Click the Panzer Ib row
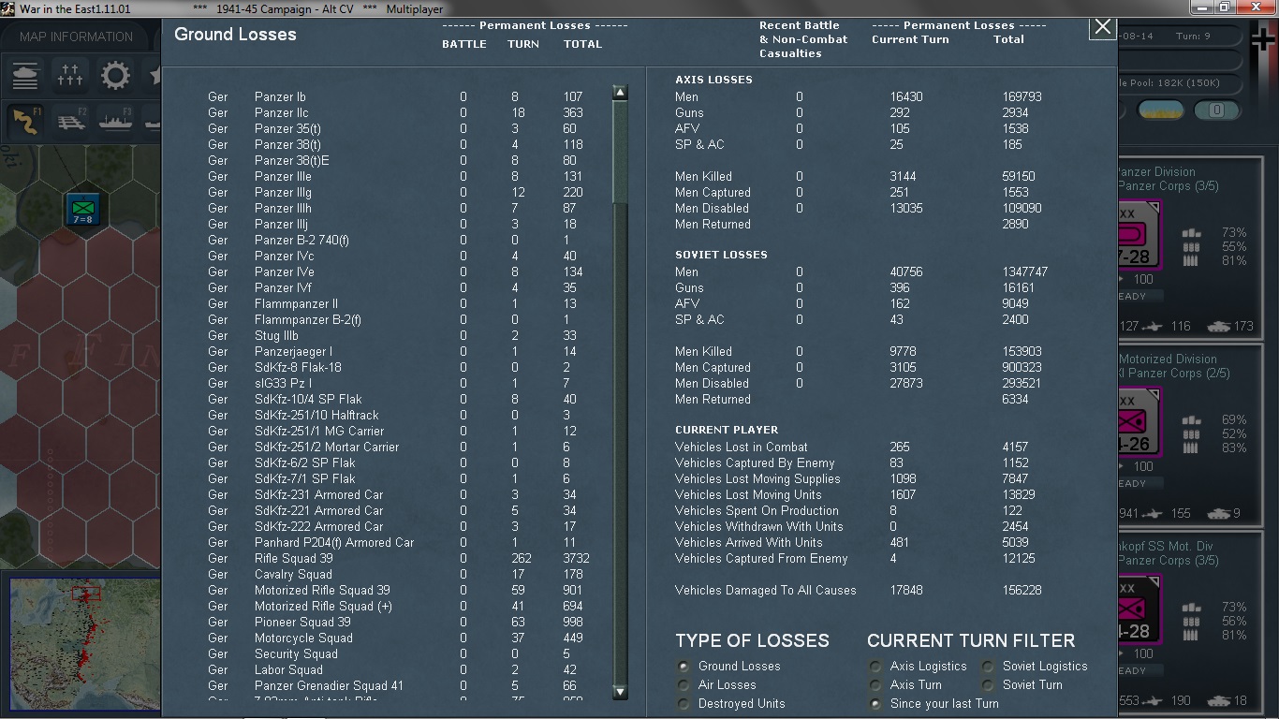 coord(398,96)
